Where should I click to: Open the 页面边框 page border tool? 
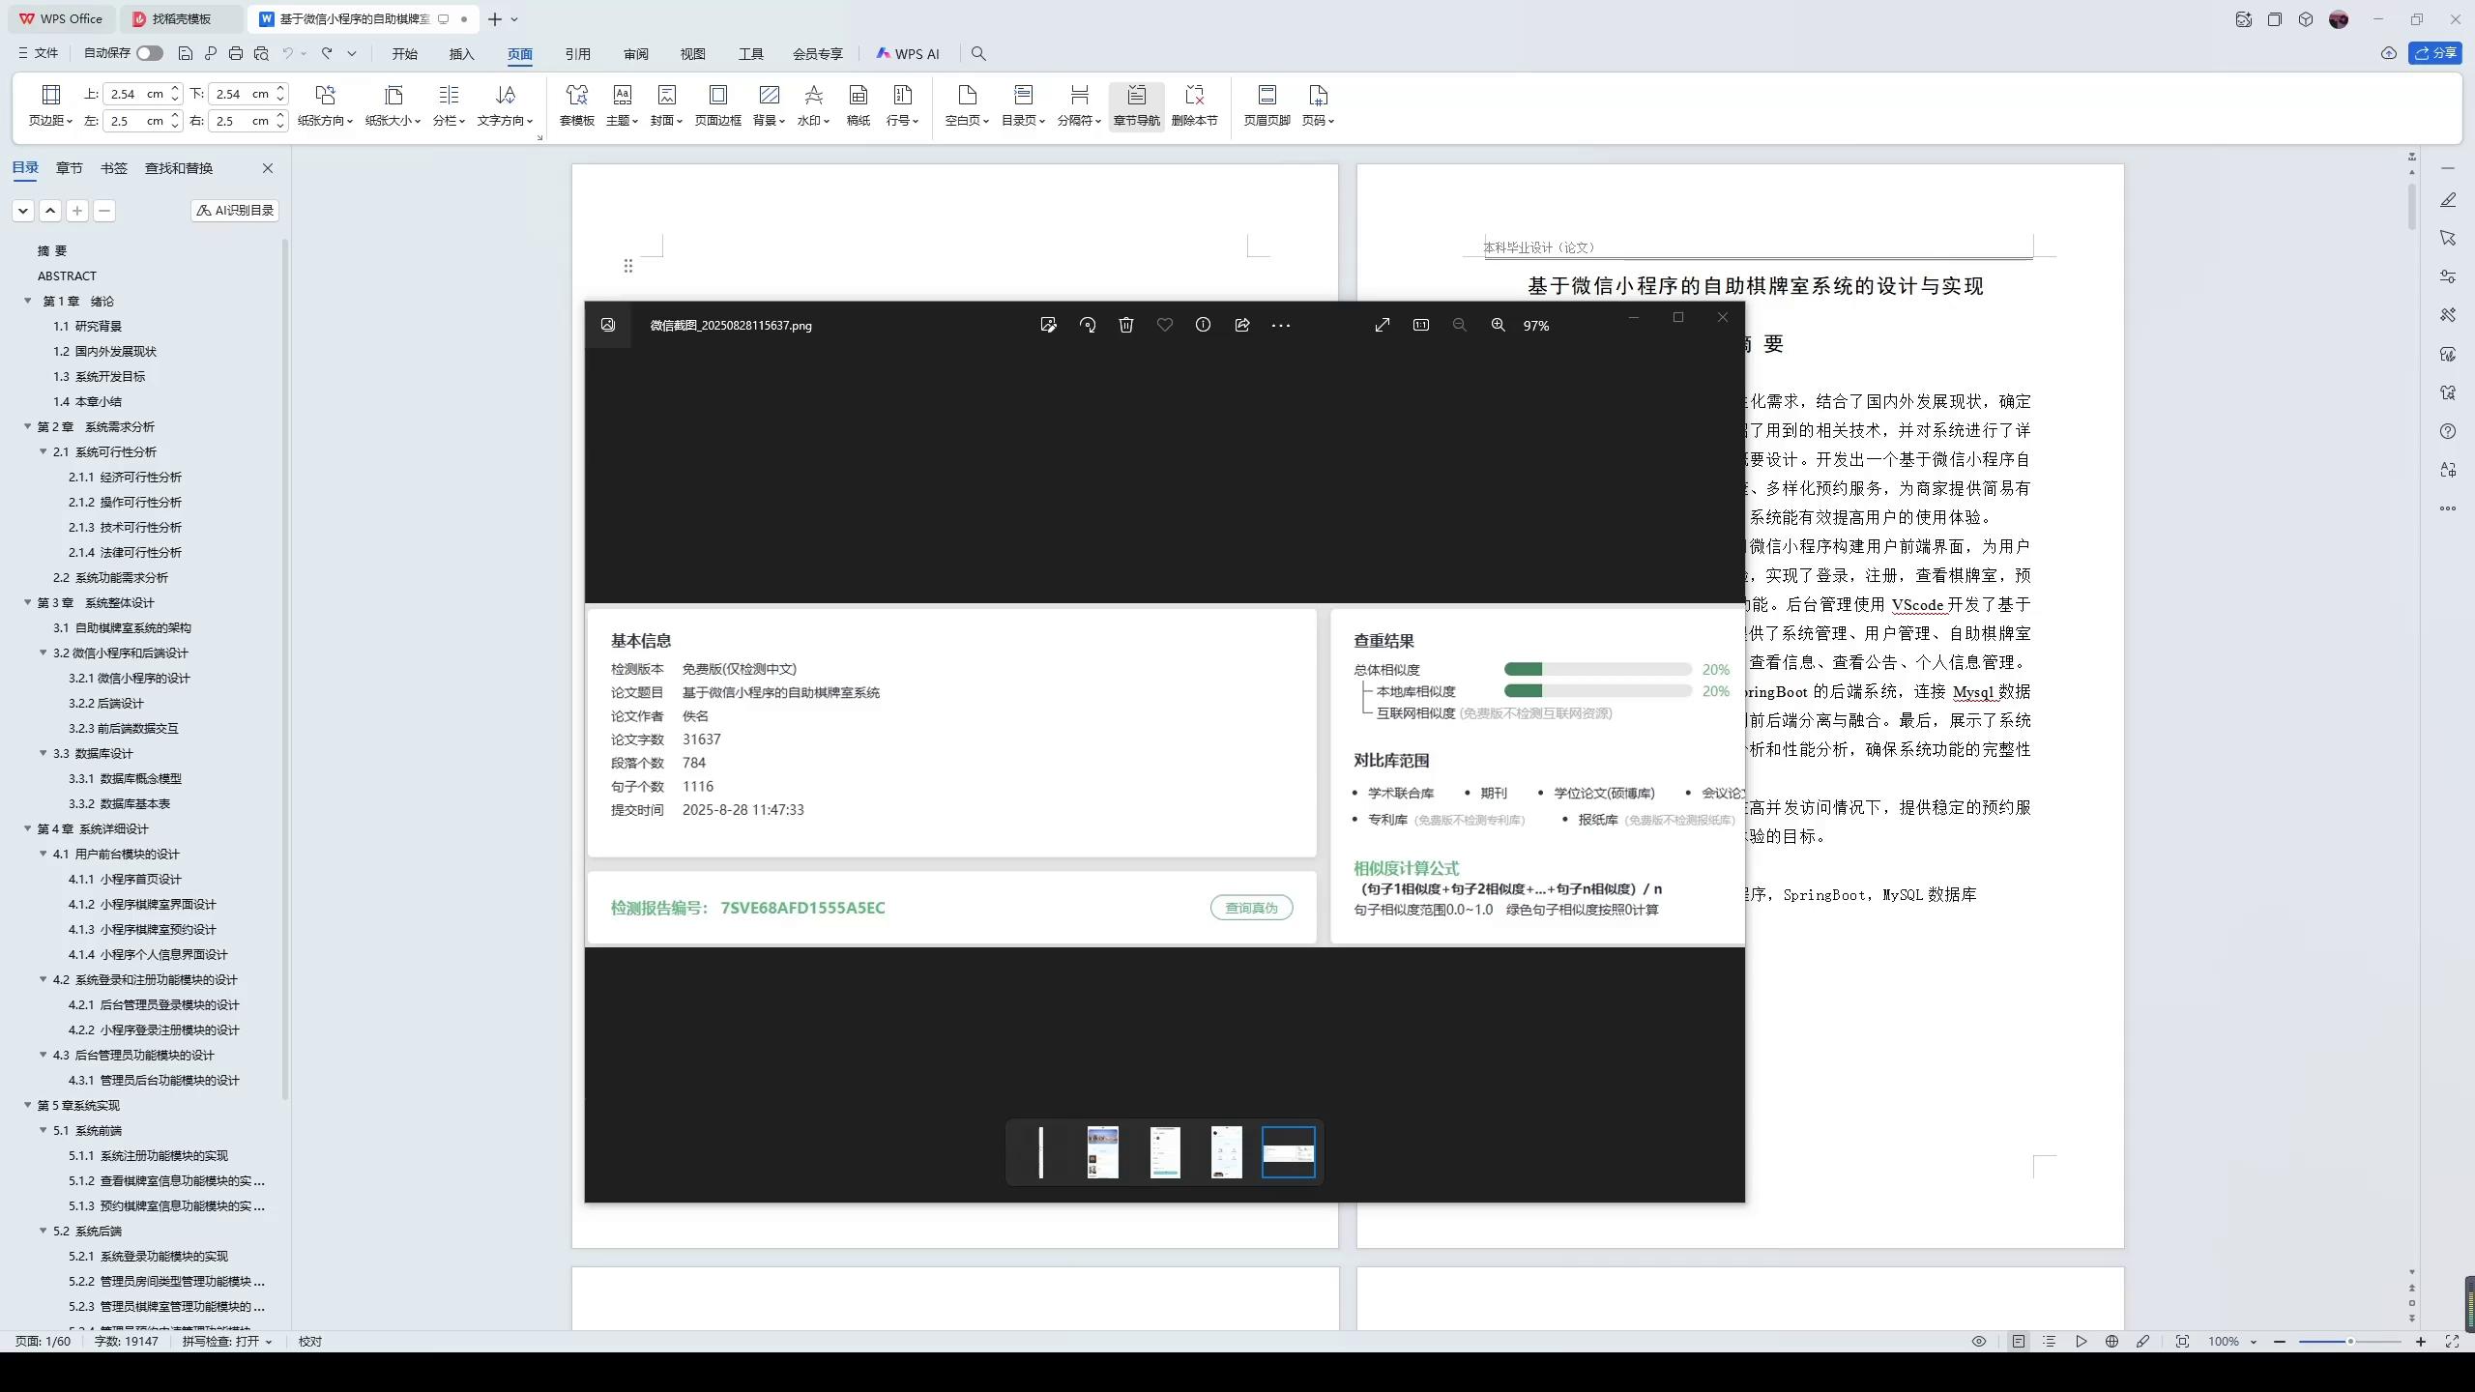pyautogui.click(x=716, y=104)
